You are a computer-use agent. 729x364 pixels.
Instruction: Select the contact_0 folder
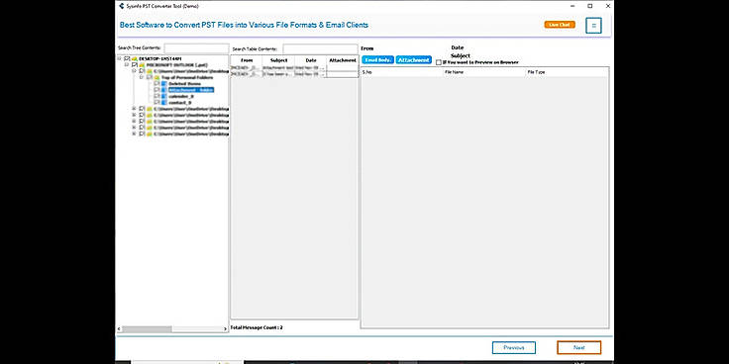click(180, 103)
